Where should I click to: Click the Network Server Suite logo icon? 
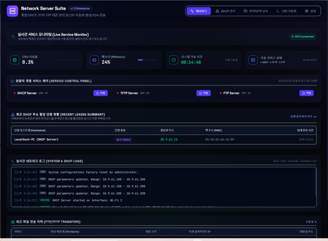tap(12, 11)
